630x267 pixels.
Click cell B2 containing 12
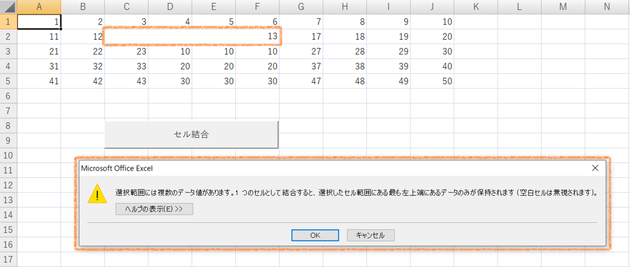coord(83,37)
